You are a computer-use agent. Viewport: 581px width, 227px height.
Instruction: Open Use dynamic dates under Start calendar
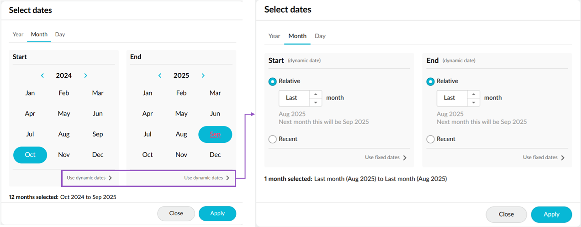[90, 178]
